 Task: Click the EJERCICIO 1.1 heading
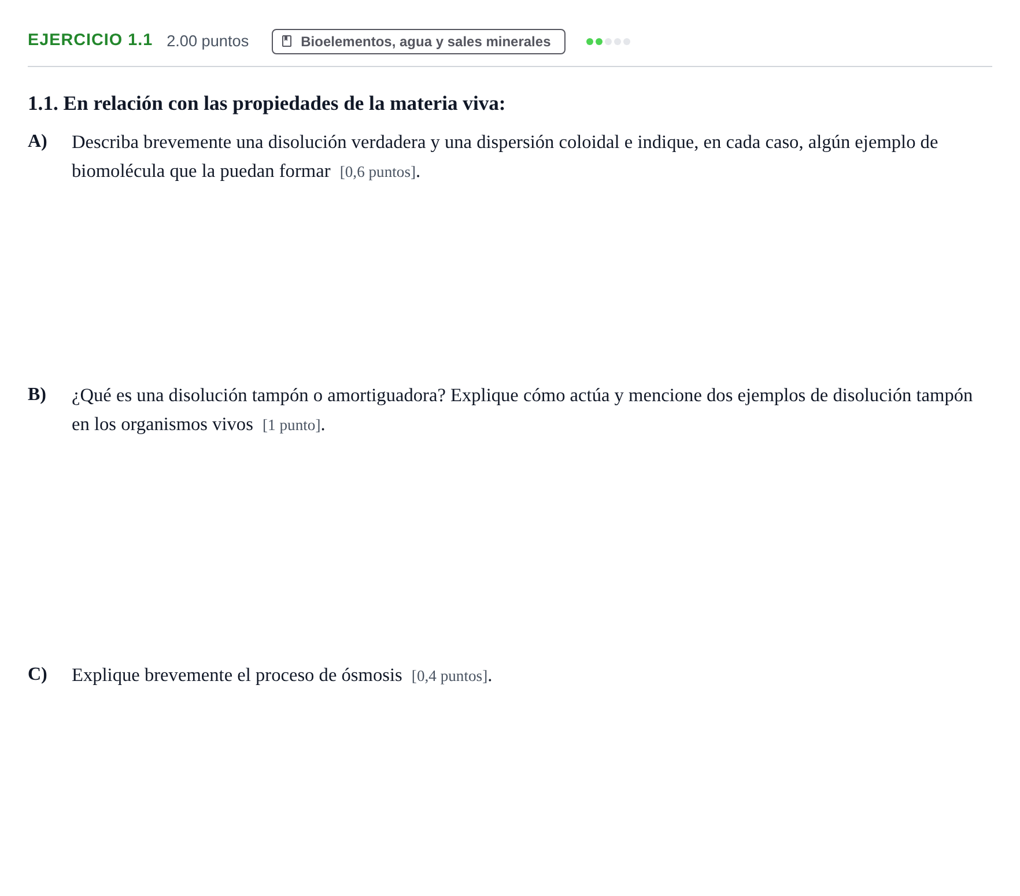[90, 40]
